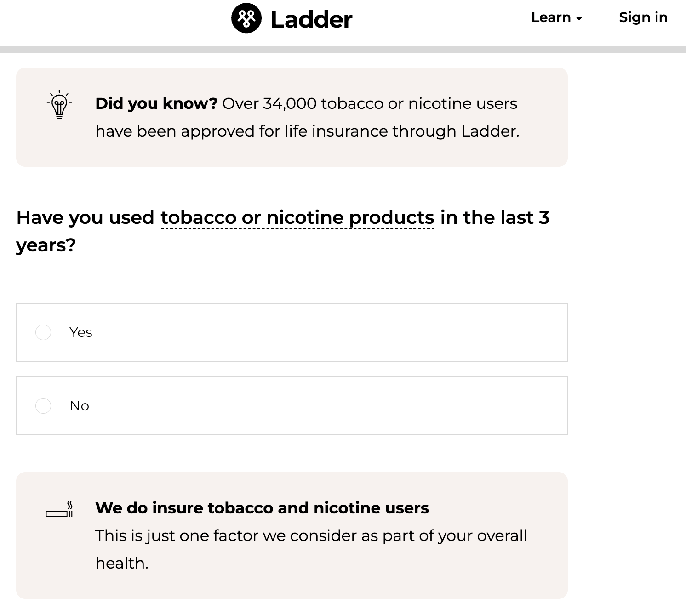Open the Learn menu

tap(551, 17)
